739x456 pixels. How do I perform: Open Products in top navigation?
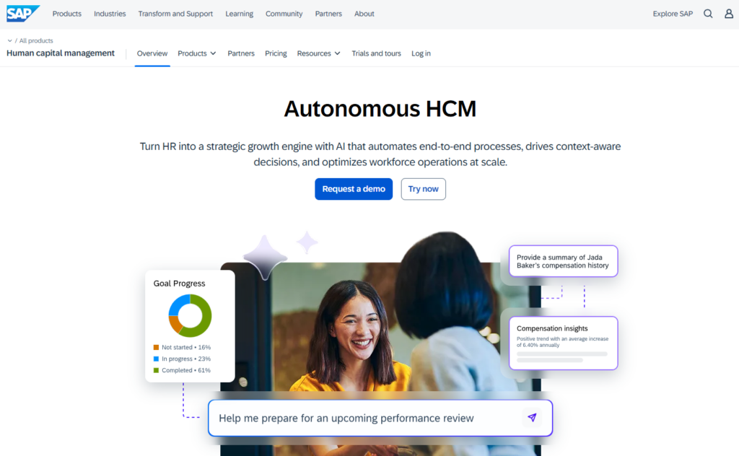coord(67,14)
